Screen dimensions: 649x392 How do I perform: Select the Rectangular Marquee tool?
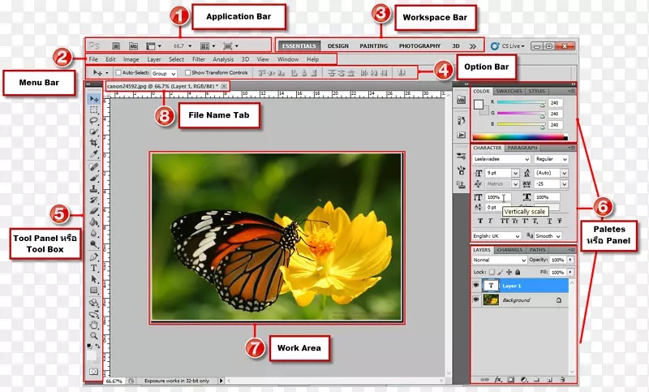[x=94, y=110]
